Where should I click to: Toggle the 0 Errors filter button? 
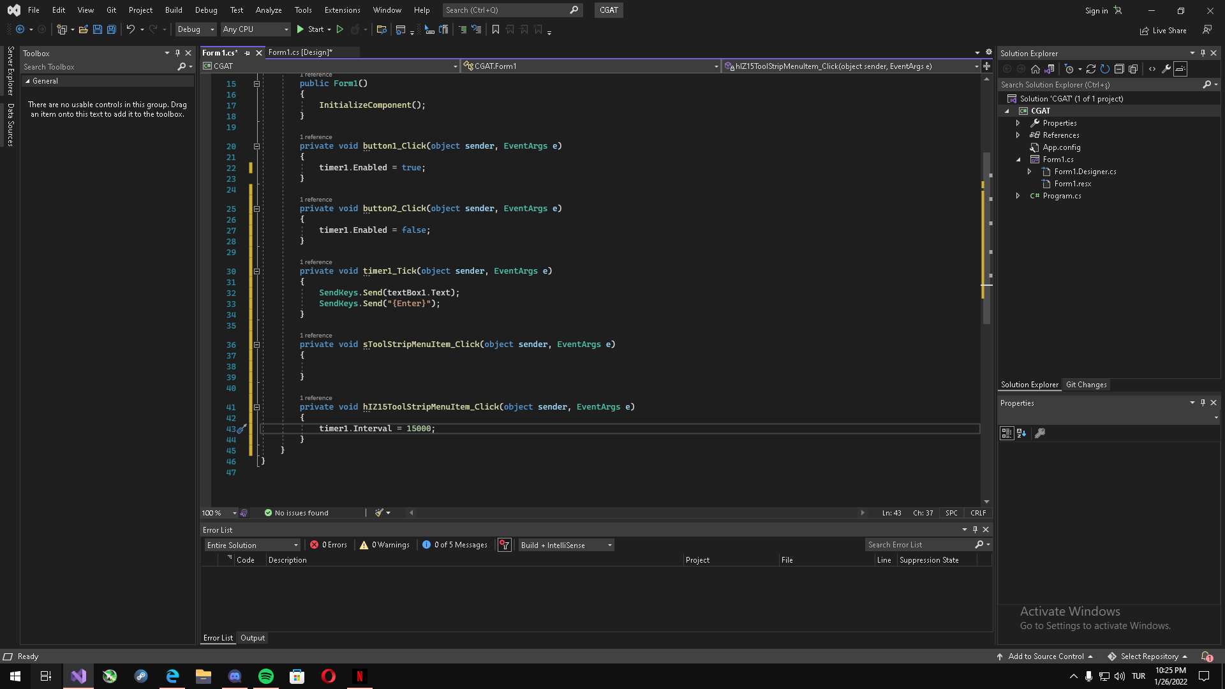coord(329,545)
